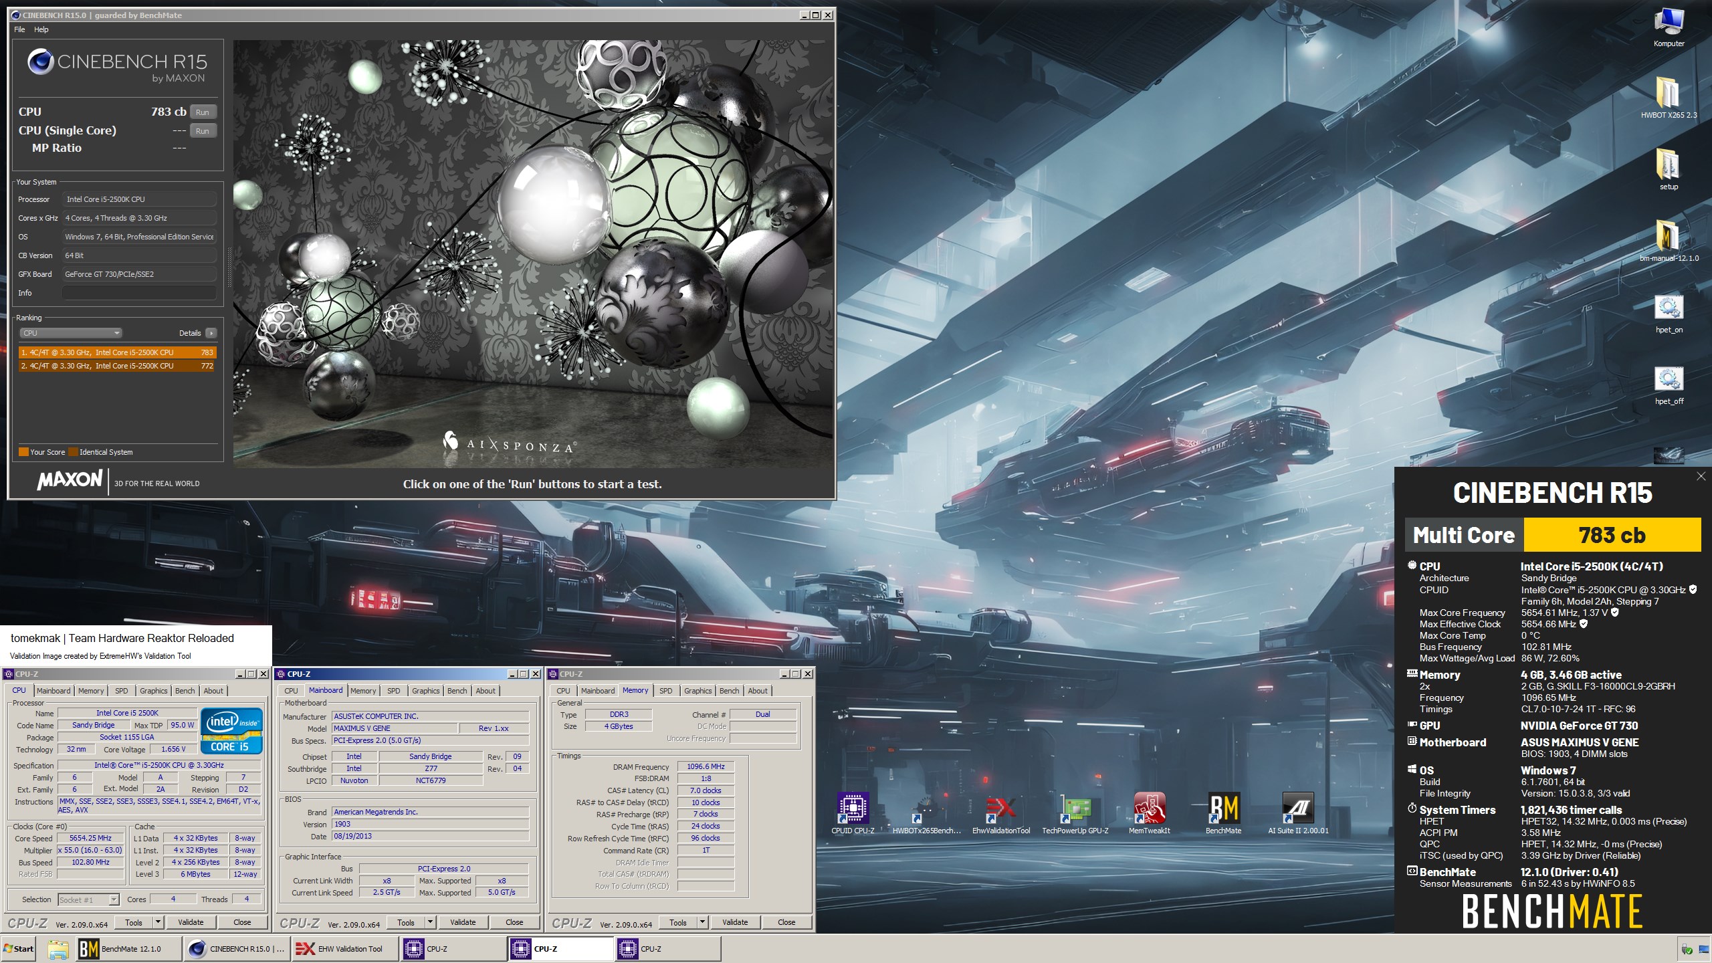
Task: Launch the TechPowerUp GPU-Z desktop shortcut
Action: [1075, 813]
